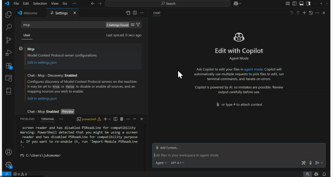The height and width of the screenshot is (177, 333).
Task: Split the Settings editor right
Action: click(x=135, y=13)
